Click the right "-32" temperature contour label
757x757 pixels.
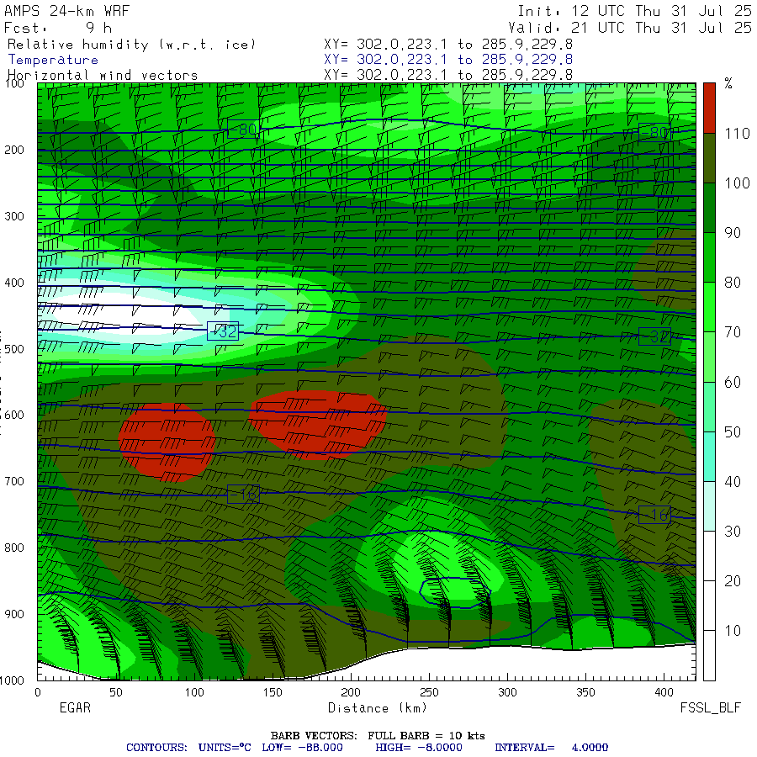[x=654, y=336]
